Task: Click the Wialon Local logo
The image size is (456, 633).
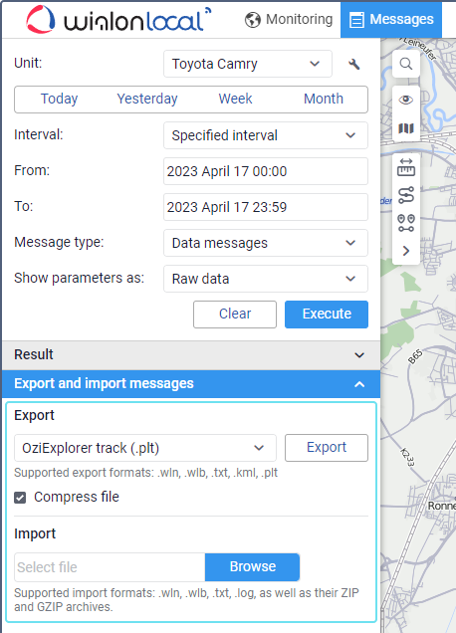Action: coord(118,19)
